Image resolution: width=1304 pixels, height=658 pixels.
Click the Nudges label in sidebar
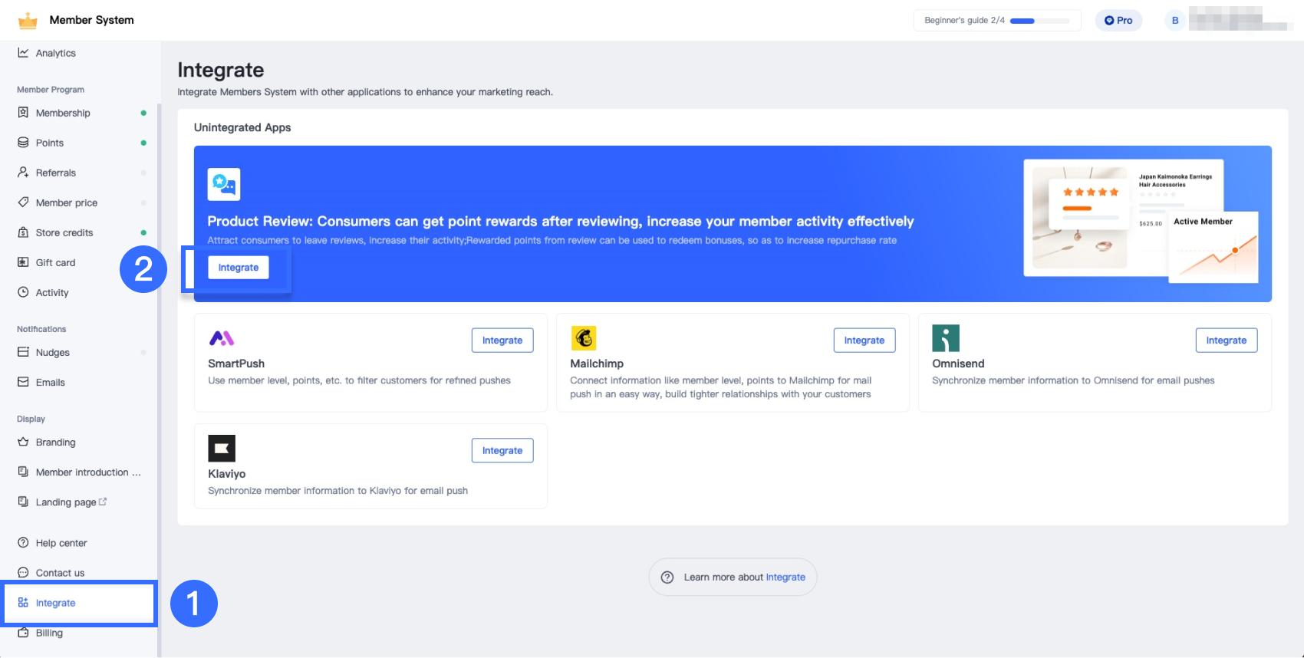point(53,352)
